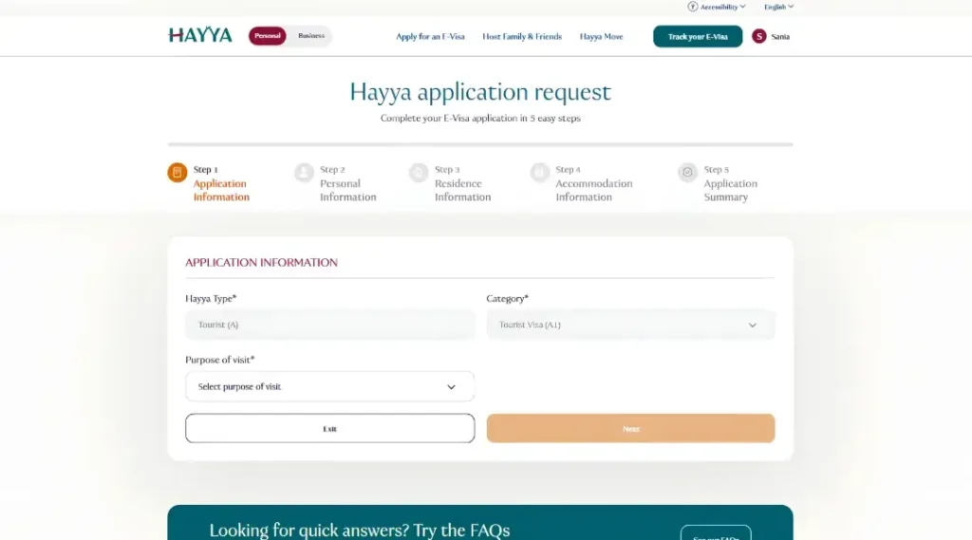972x540 pixels.
Task: Click Looking for quick answers FAQs text
Action: (x=360, y=531)
